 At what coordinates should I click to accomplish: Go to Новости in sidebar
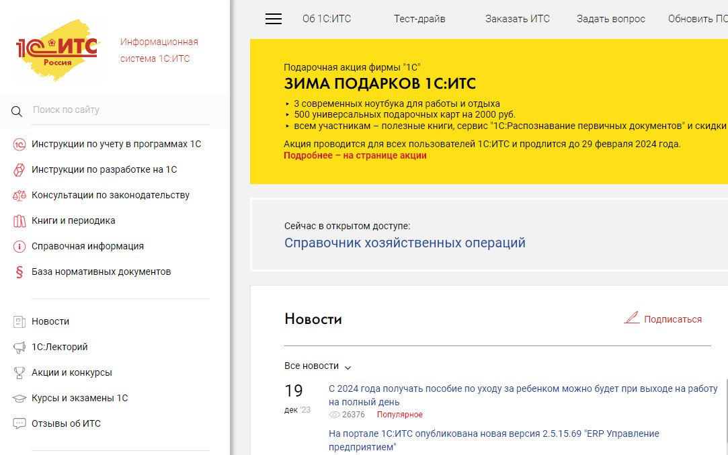pos(50,321)
